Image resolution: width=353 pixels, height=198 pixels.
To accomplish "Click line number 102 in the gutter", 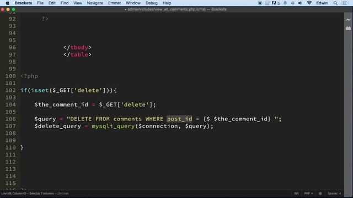I will pos(10,90).
